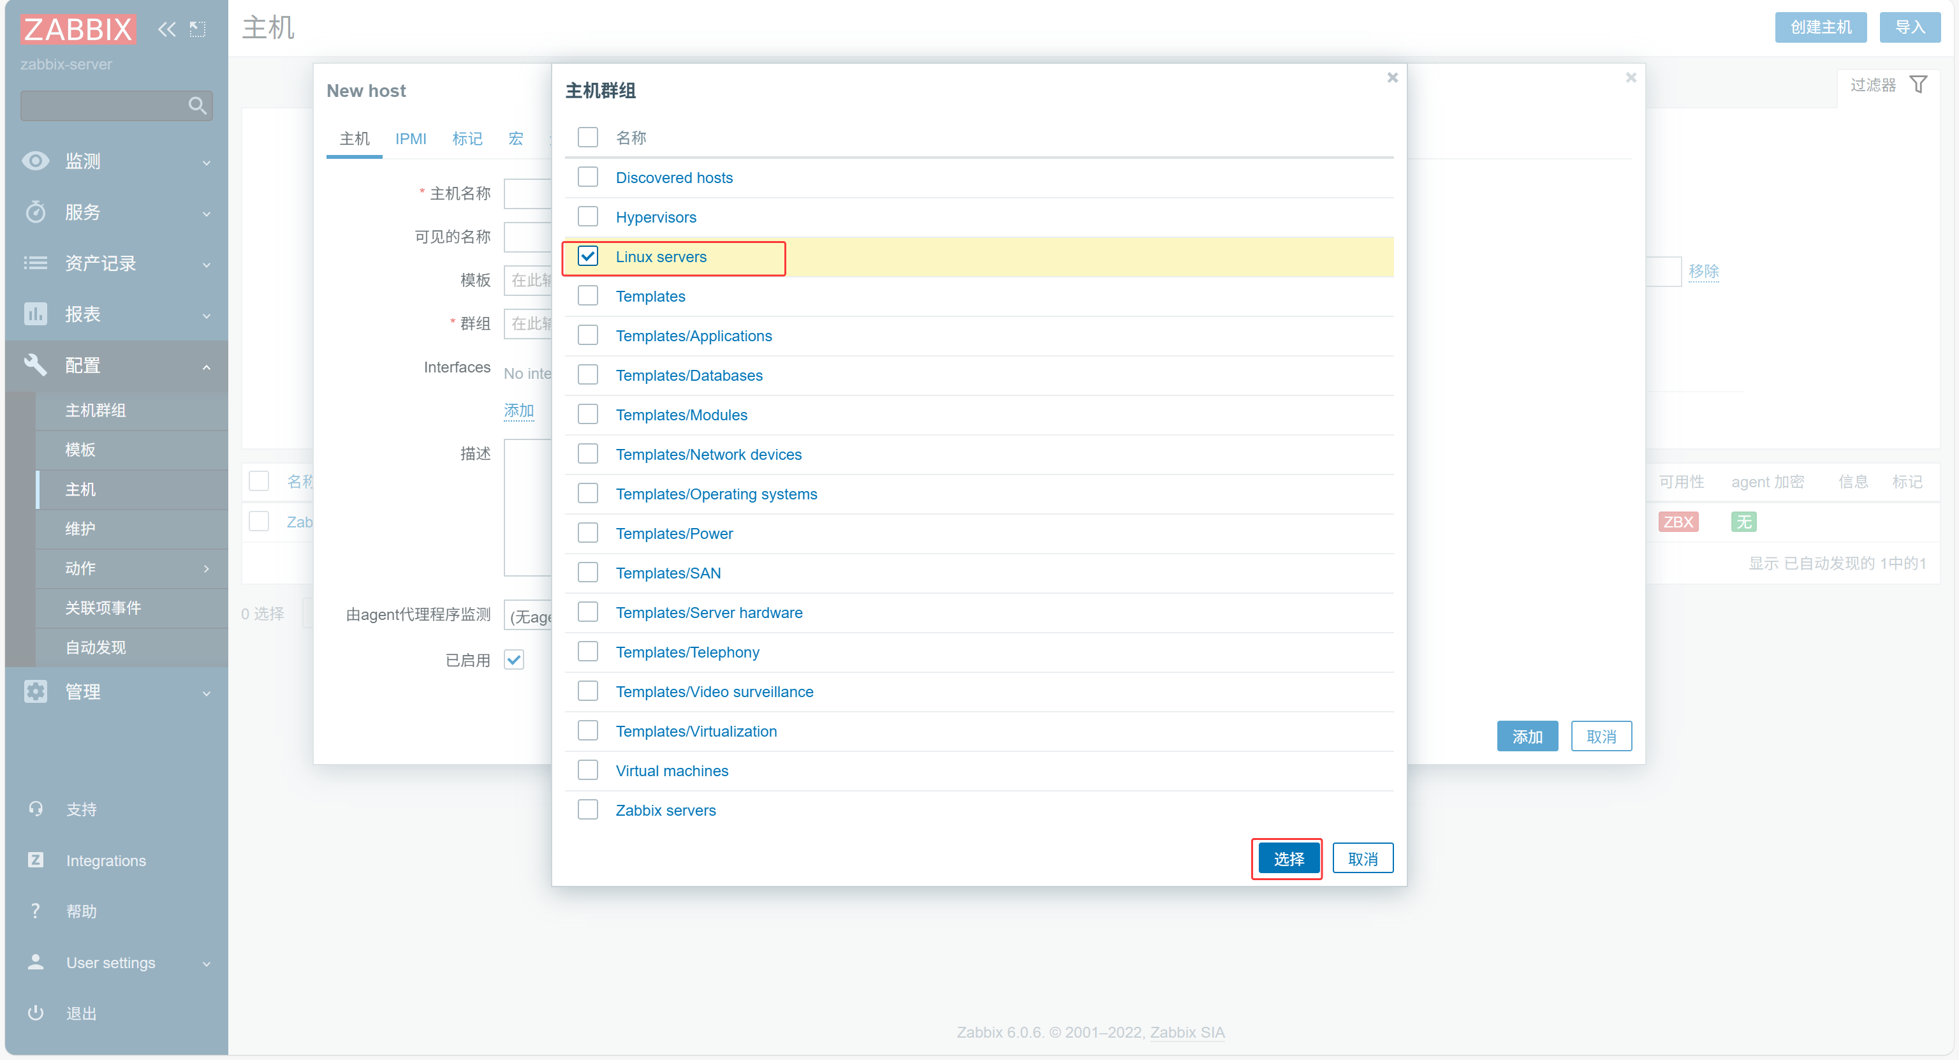Check the Discovered hosts checkbox
The width and height of the screenshot is (1959, 1060).
587,177
